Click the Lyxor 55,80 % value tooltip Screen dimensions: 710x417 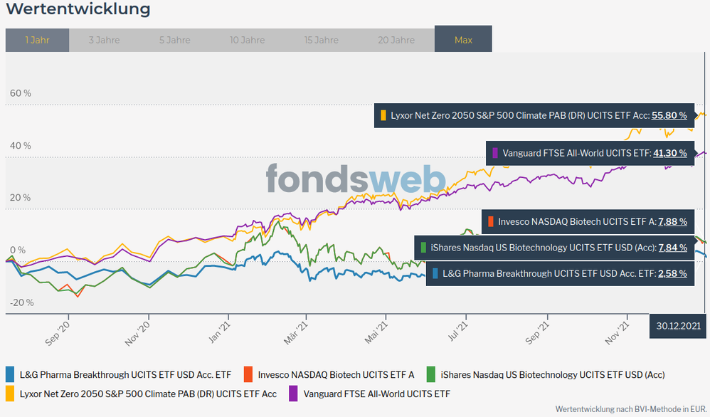534,115
